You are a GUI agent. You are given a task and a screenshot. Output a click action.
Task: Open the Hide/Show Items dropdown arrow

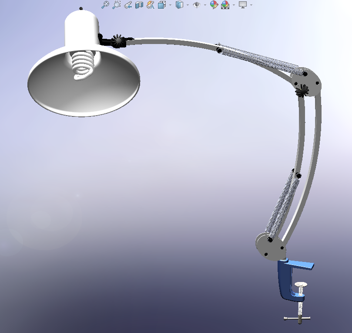pyautogui.click(x=205, y=5)
